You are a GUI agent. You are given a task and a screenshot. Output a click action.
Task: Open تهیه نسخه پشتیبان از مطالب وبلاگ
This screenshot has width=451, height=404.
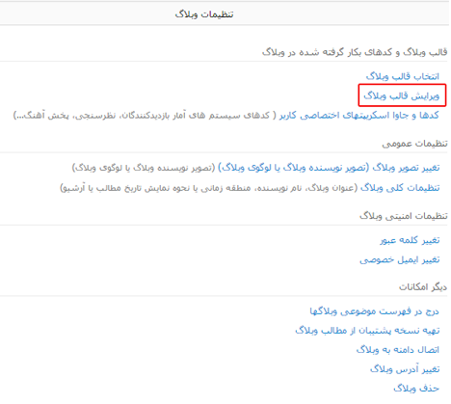(367, 331)
